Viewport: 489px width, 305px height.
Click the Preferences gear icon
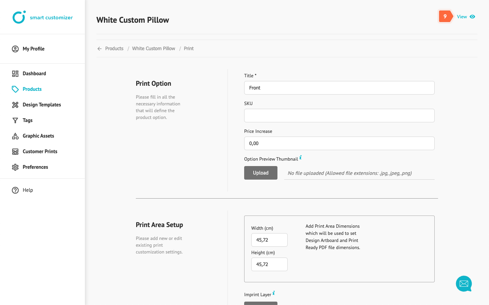(x=15, y=167)
